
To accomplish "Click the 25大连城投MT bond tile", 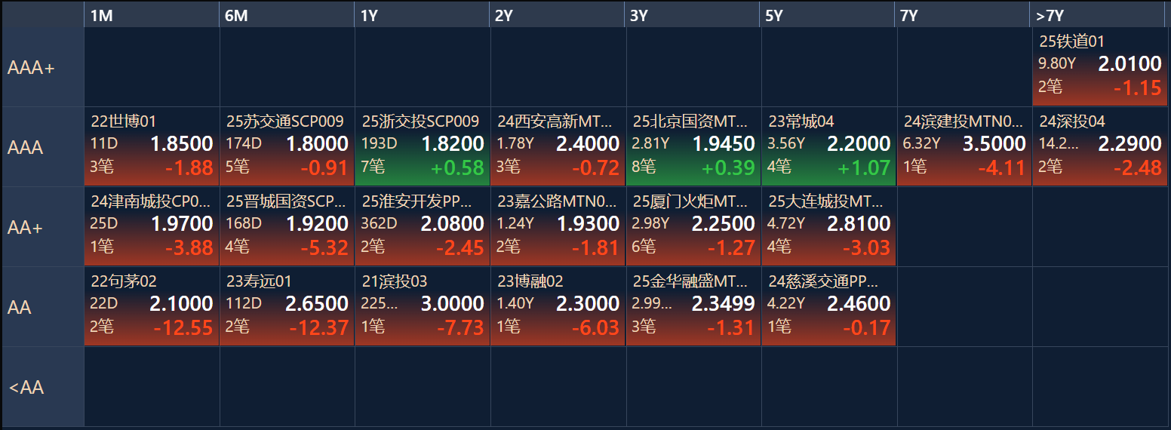I will pos(828,227).
